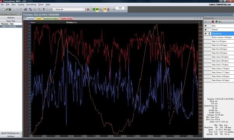This screenshot has height=140, width=234.
Task: Open the File menu
Action: [2, 5]
